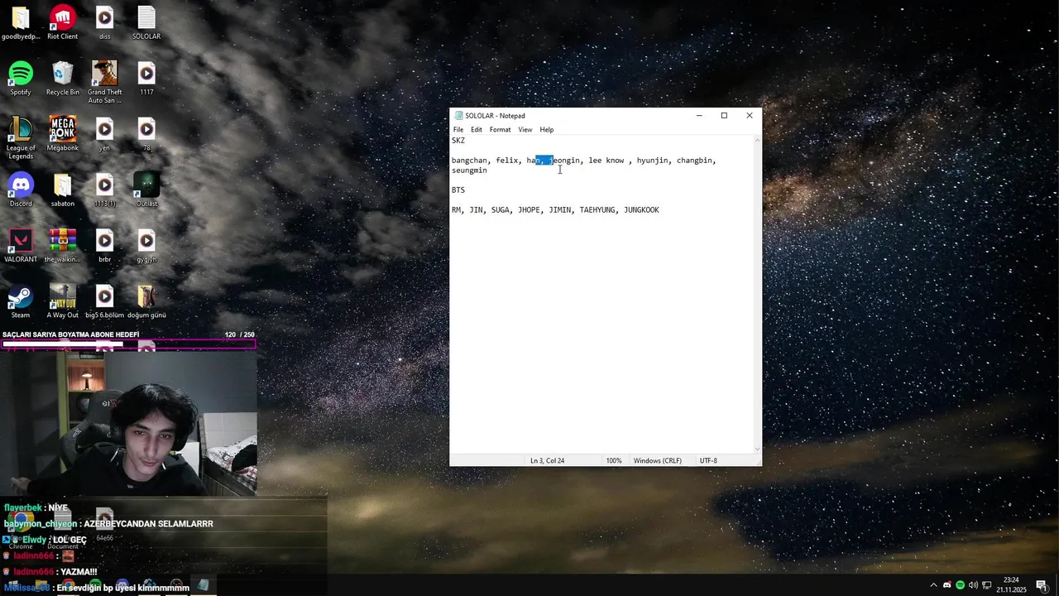The width and height of the screenshot is (1059, 596).
Task: Open Discord desktop shortcut
Action: [21, 190]
